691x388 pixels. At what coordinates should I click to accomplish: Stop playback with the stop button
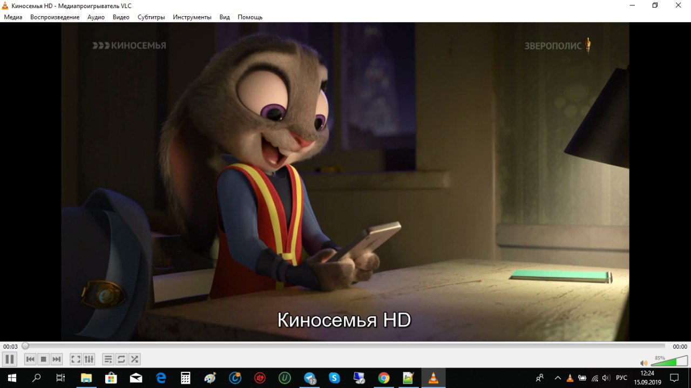(x=44, y=359)
